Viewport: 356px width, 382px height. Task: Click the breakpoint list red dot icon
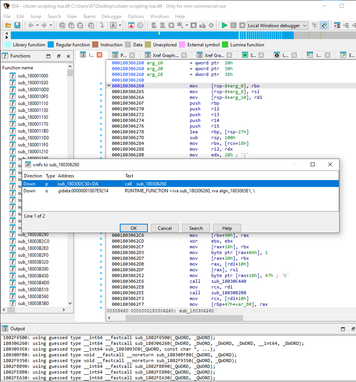pos(337,25)
